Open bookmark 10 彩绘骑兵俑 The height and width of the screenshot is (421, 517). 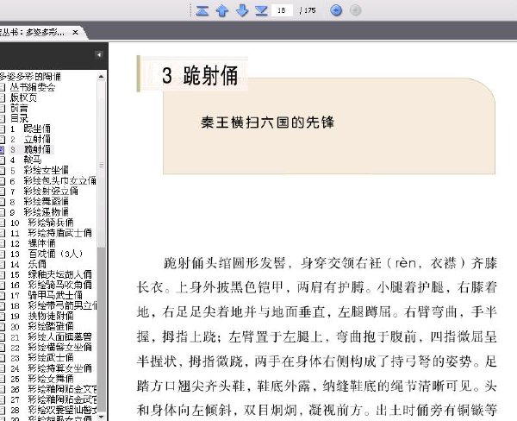[x=41, y=223]
